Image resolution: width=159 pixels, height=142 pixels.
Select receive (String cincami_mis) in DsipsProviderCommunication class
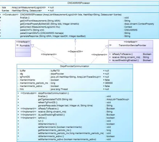pyautogui.click(x=52, y=112)
